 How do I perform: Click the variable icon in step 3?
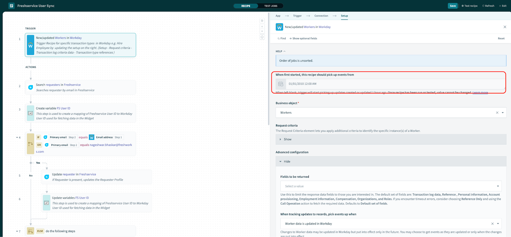coord(31,113)
